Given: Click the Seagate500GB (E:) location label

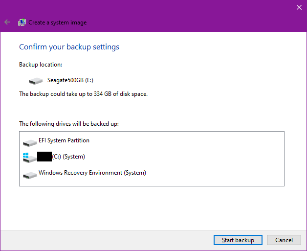Looking at the screenshot, I should pos(70,80).
